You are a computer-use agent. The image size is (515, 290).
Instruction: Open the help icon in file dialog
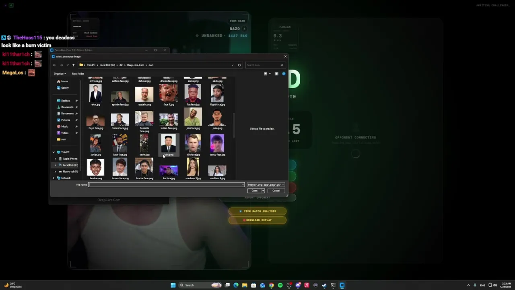pyautogui.click(x=284, y=74)
